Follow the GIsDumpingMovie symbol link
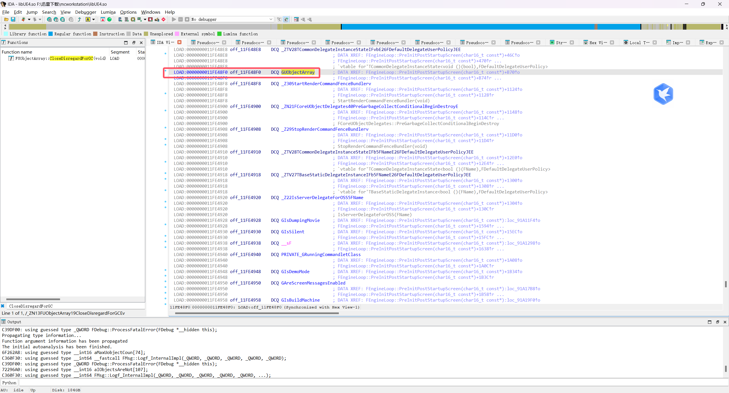 (x=300, y=220)
